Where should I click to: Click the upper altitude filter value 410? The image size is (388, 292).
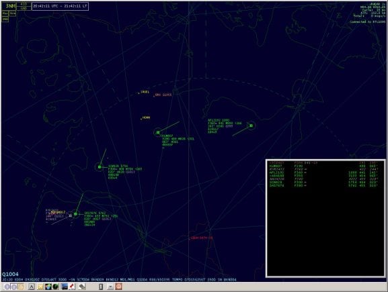pyautogui.click(x=24, y=4)
